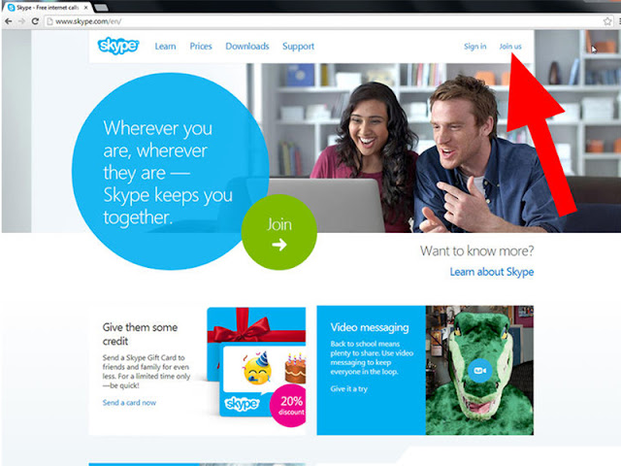This screenshot has height=466, width=621.
Task: Focus the www.skype.com address bar
Action: [x=323, y=21]
